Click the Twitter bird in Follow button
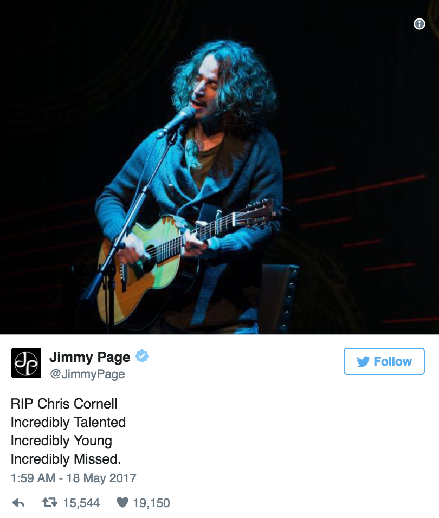Image resolution: width=439 pixels, height=518 pixels. [x=363, y=361]
